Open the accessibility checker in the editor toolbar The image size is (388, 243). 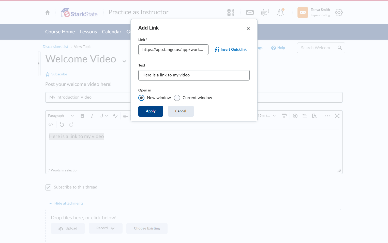295,116
